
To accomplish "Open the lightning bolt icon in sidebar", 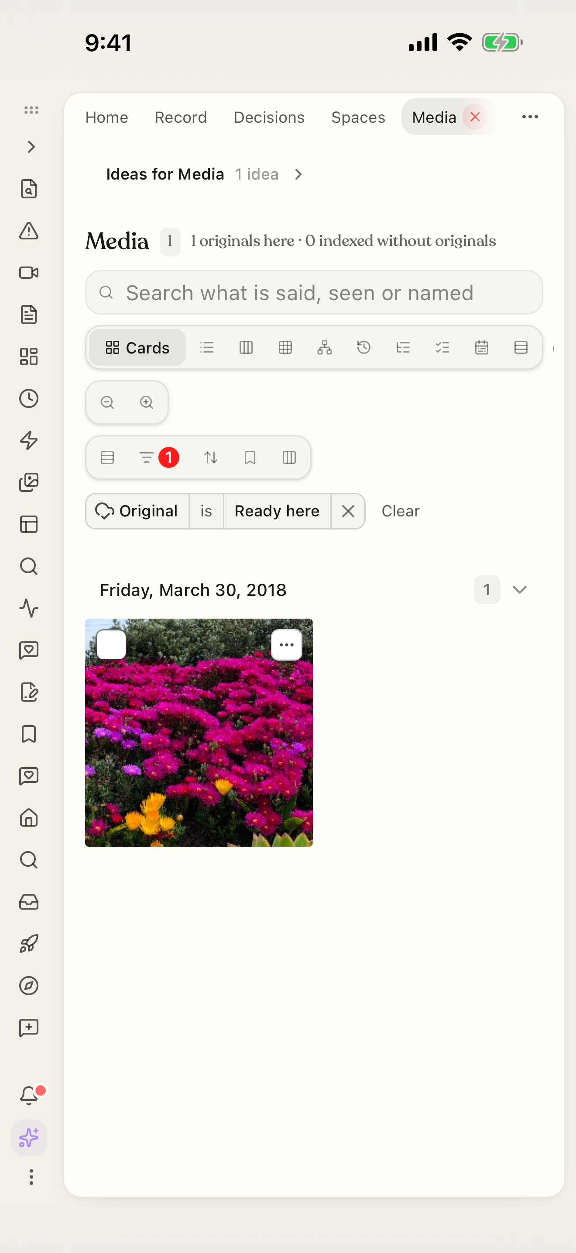I will [x=29, y=440].
